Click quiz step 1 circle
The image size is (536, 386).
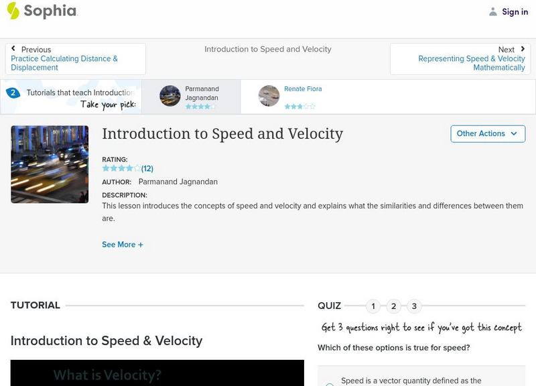(x=373, y=306)
